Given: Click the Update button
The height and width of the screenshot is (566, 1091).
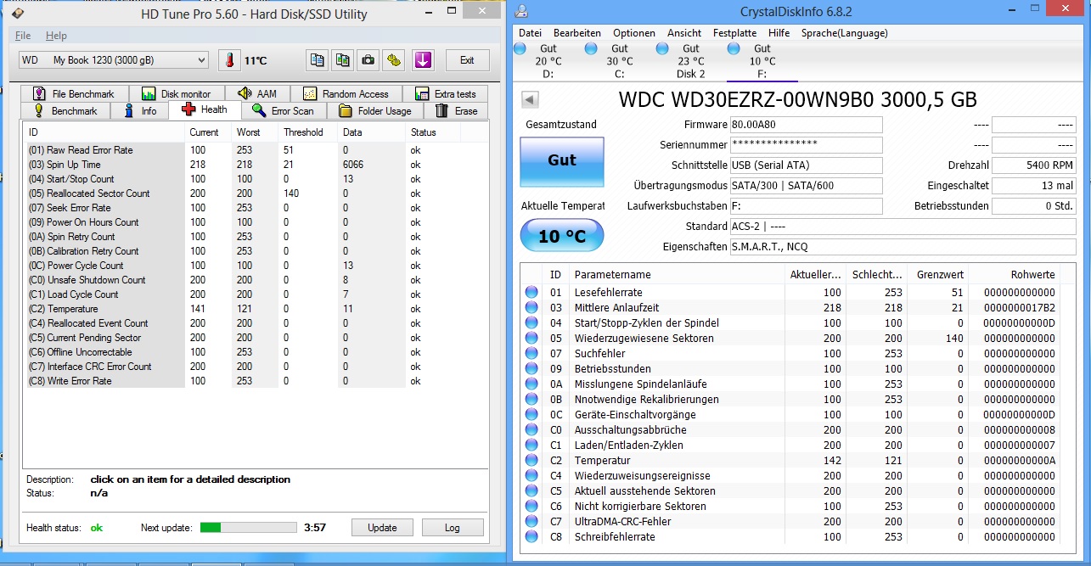Looking at the screenshot, I should tap(382, 527).
